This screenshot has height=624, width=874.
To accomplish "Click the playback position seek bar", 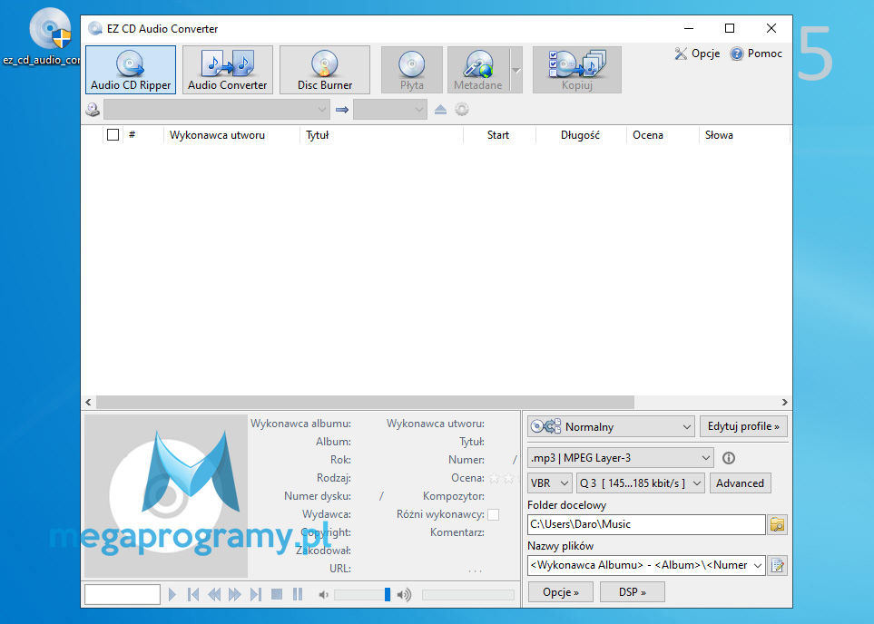I will [468, 595].
